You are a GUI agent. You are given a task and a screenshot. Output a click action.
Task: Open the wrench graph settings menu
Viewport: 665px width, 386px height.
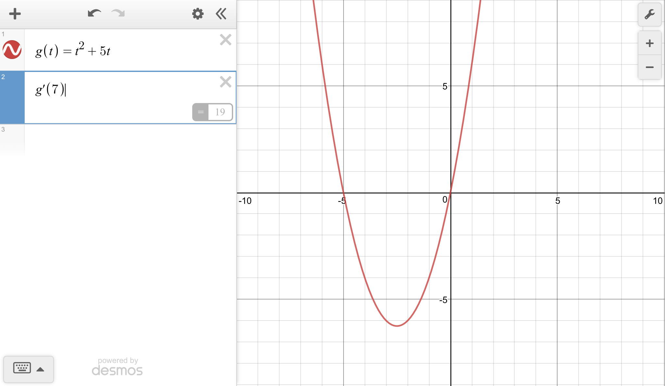coord(649,15)
